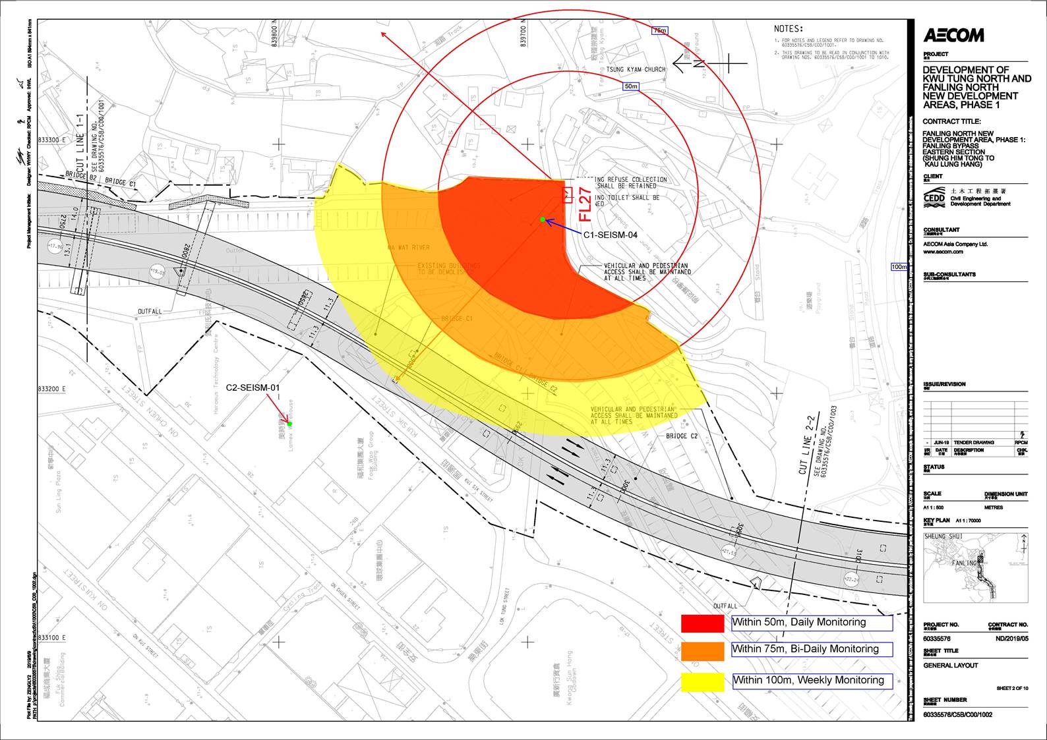Click the '100m' radius label box
The height and width of the screenshot is (740, 1047).
coord(899,267)
